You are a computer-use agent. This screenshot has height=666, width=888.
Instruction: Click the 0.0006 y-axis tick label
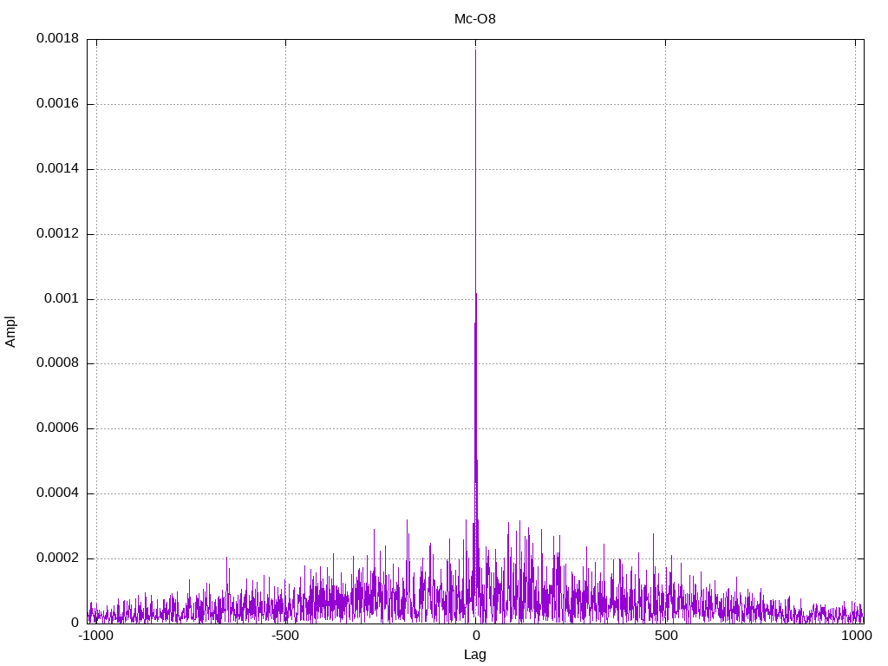point(57,428)
